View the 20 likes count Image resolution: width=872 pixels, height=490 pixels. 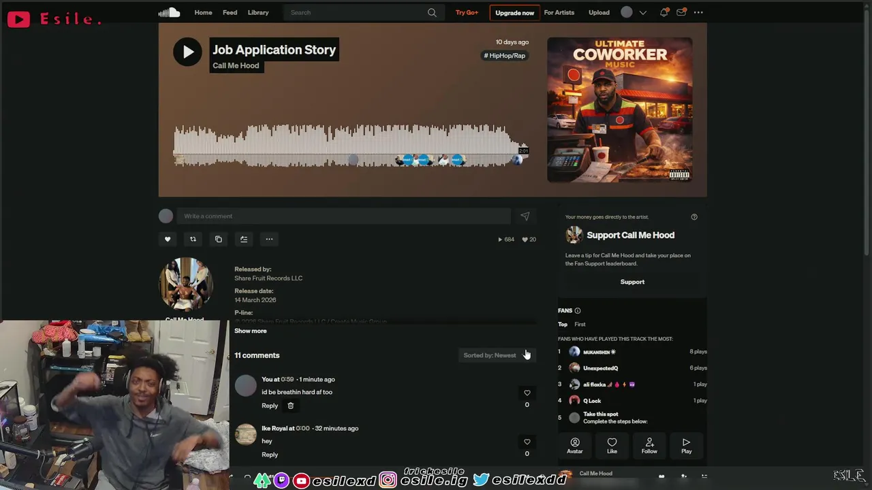(x=529, y=240)
